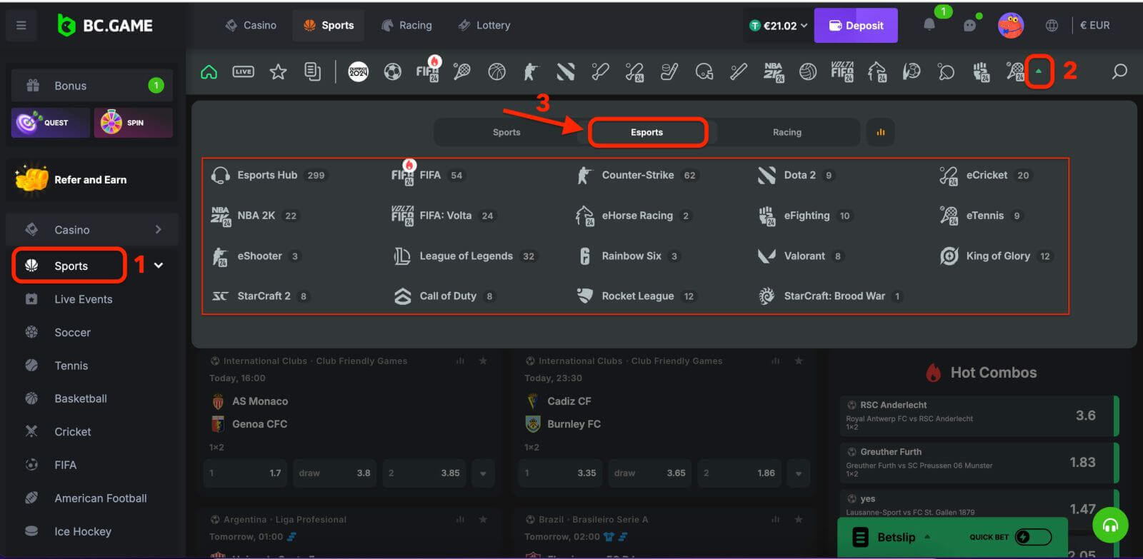1143x559 pixels.
Task: Open Live Events in sidebar
Action: pos(84,299)
